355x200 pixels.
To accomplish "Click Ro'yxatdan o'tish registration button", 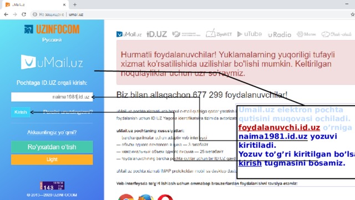I will tap(52, 147).
